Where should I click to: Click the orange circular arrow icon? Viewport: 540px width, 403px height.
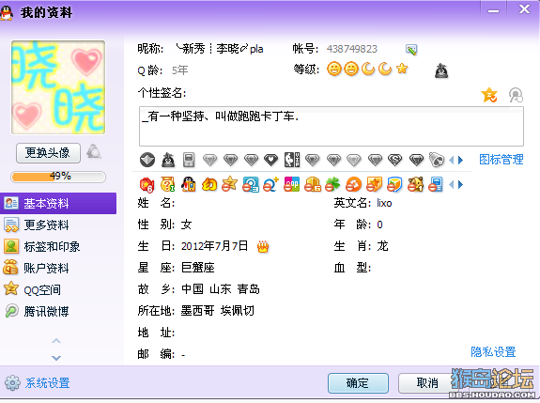click(354, 185)
